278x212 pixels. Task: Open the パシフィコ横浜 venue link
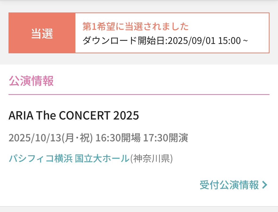point(41,158)
